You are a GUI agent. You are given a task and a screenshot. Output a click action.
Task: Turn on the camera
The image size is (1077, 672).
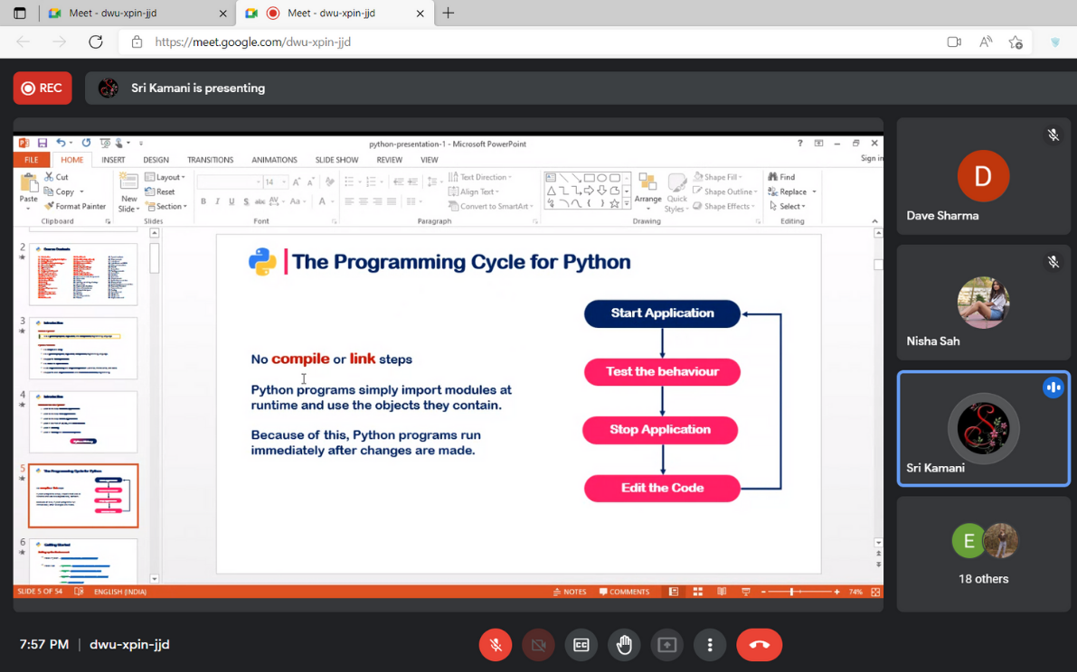[538, 645]
